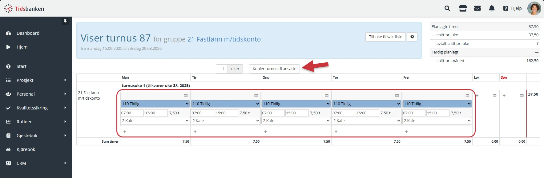Click the Start question-mark icon

point(8,66)
